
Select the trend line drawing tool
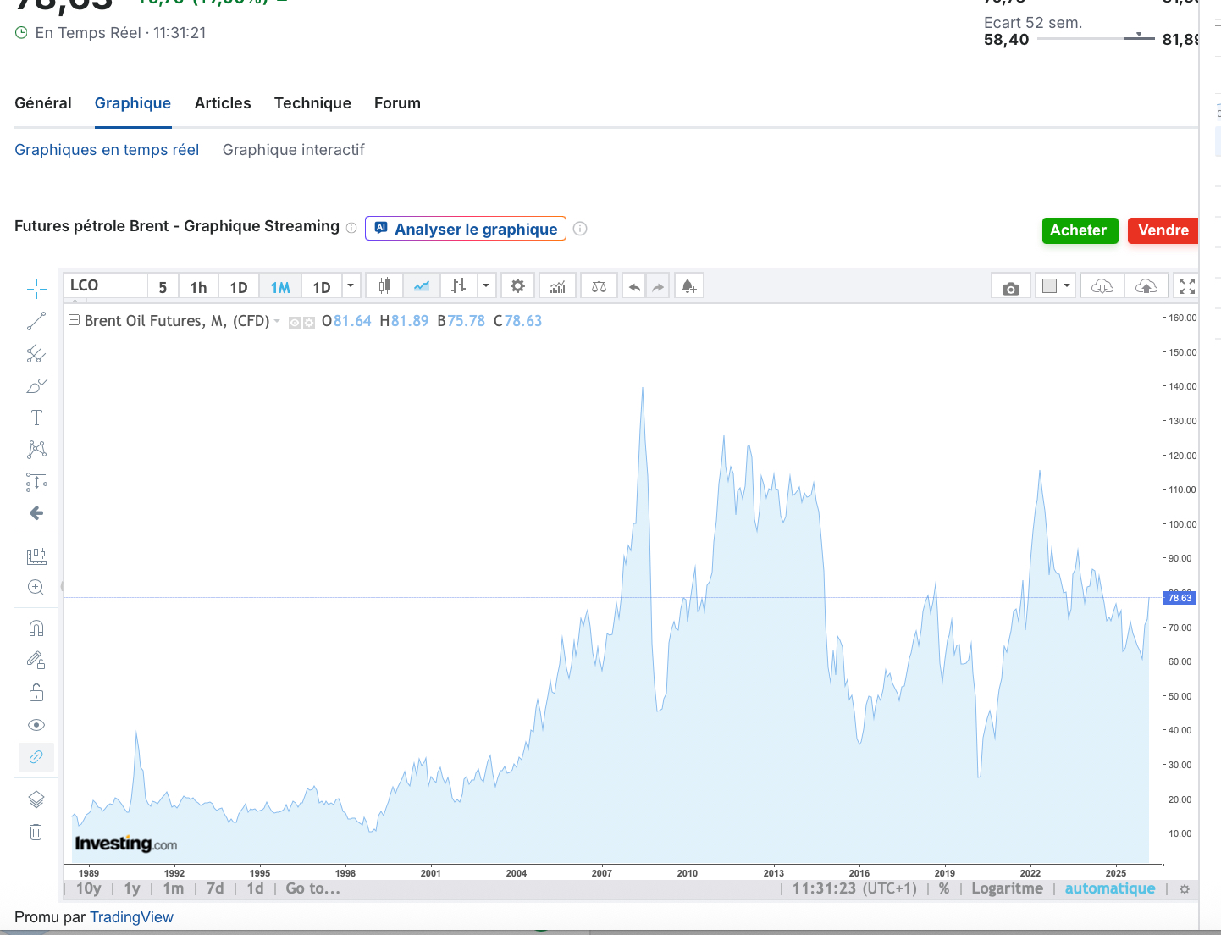pyautogui.click(x=36, y=321)
